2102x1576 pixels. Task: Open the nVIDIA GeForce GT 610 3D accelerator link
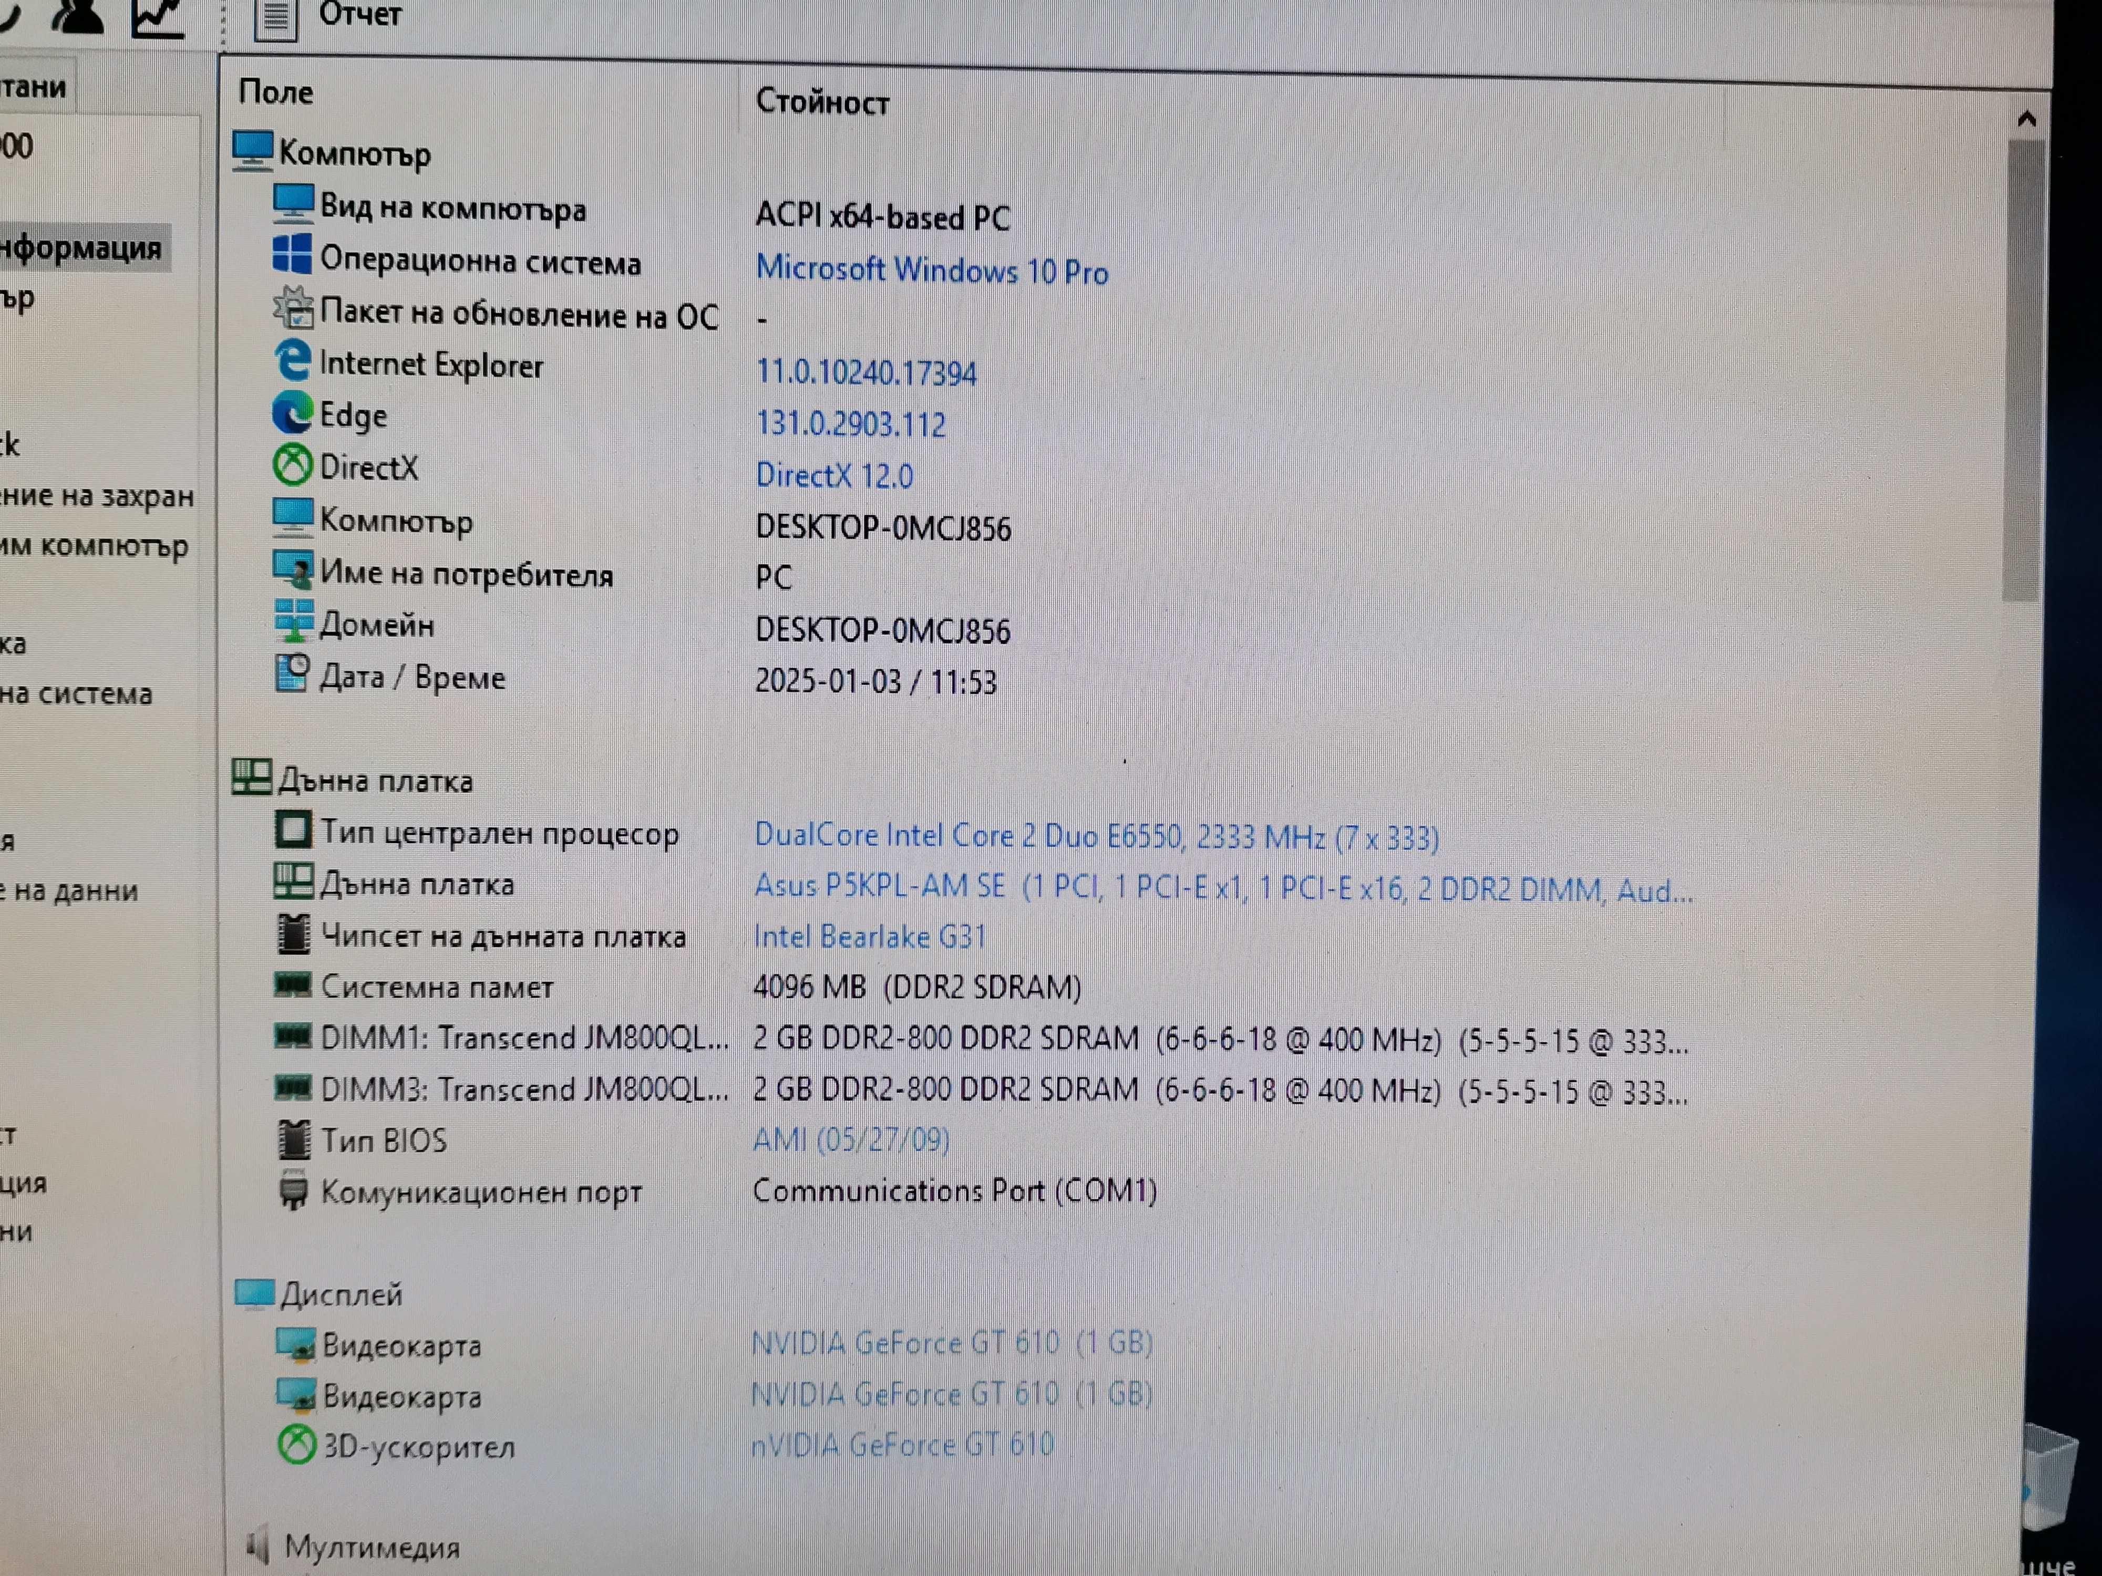tap(902, 1445)
